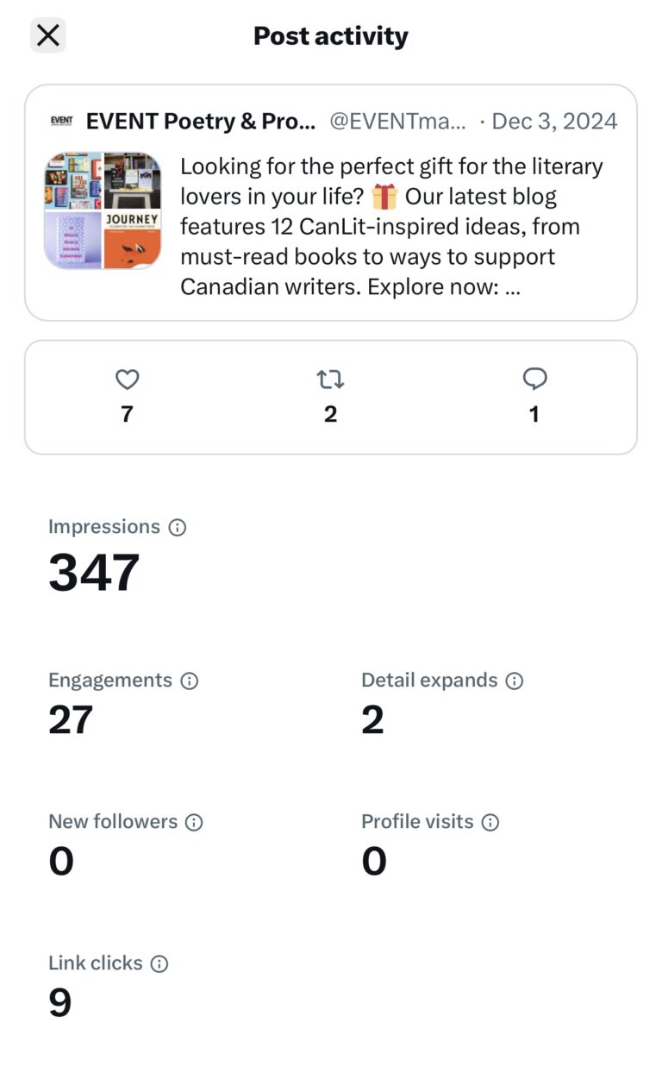Like the post using the heart icon
Viewport: 662px width, 1079px height.
tap(127, 379)
